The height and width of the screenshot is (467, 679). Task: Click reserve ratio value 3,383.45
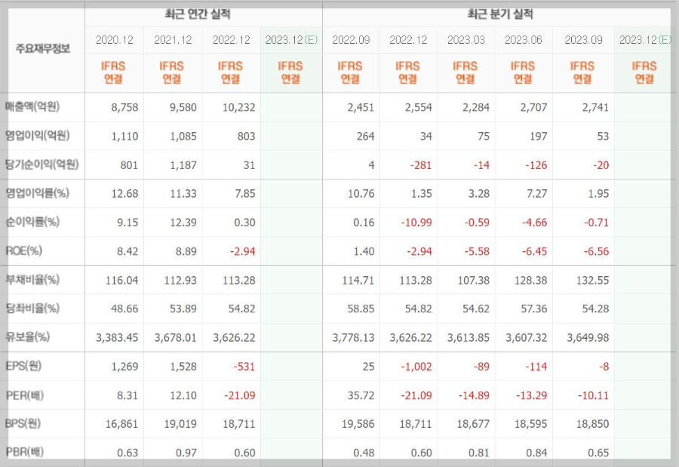point(117,338)
